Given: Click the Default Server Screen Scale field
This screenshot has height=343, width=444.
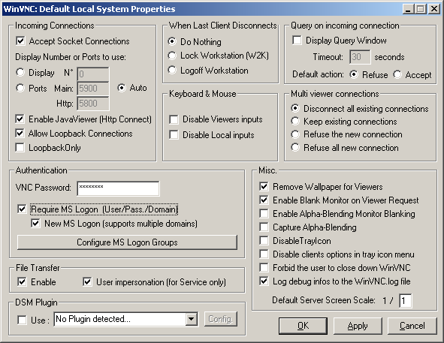Looking at the screenshot, I should [405, 300].
